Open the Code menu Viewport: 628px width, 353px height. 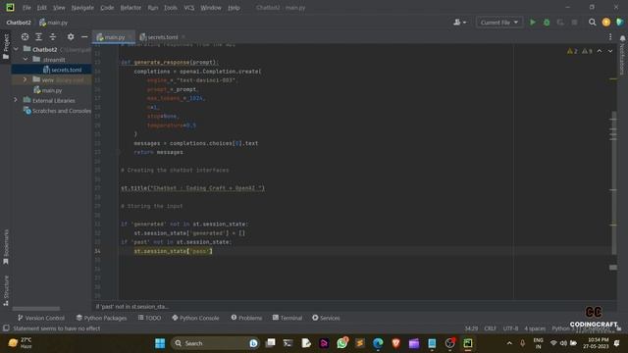[x=107, y=8]
